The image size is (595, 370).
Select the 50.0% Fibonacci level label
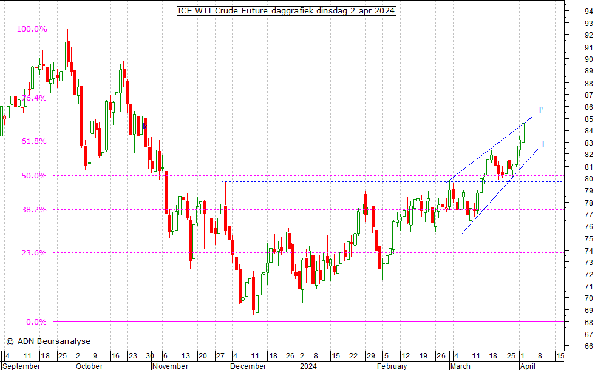click(34, 175)
